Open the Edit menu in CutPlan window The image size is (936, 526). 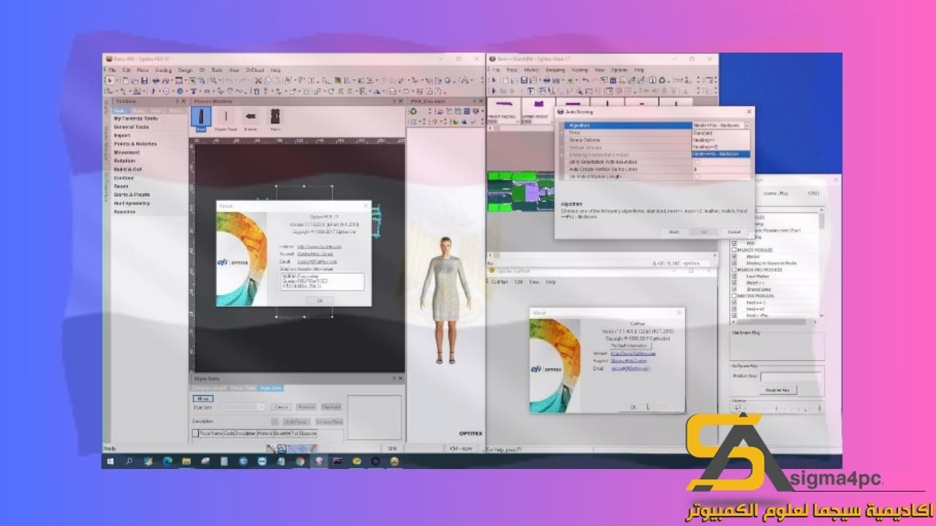point(518,281)
